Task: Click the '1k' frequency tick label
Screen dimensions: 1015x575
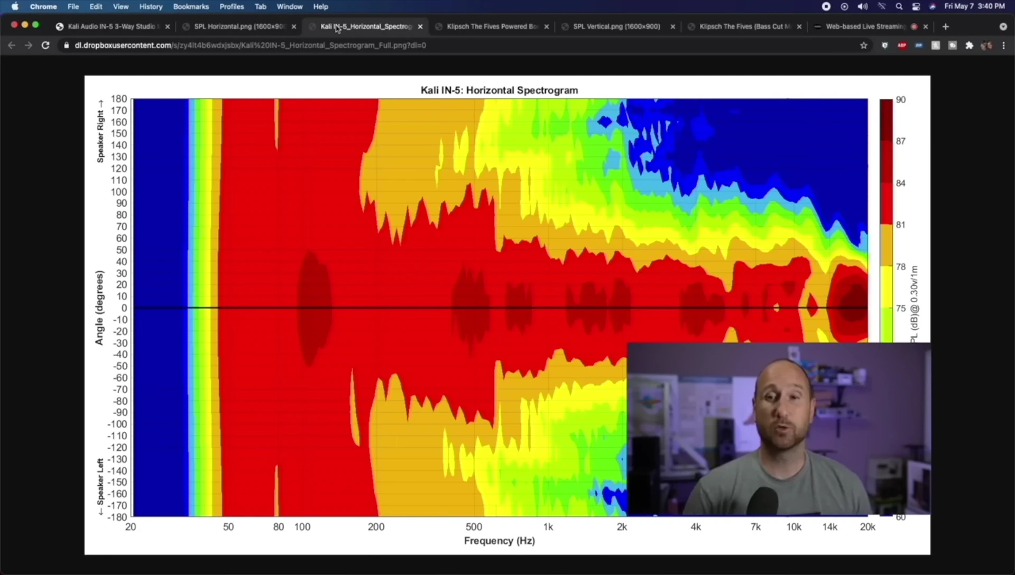Action: 548,527
